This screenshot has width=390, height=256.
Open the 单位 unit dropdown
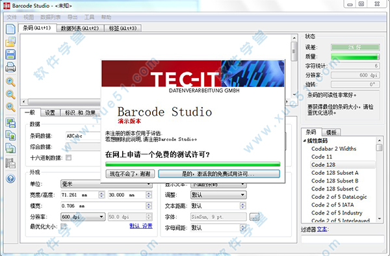click(107, 184)
